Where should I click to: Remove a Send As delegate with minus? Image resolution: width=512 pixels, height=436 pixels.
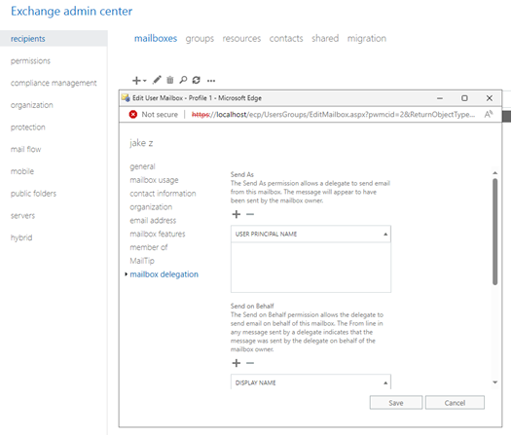coord(250,214)
